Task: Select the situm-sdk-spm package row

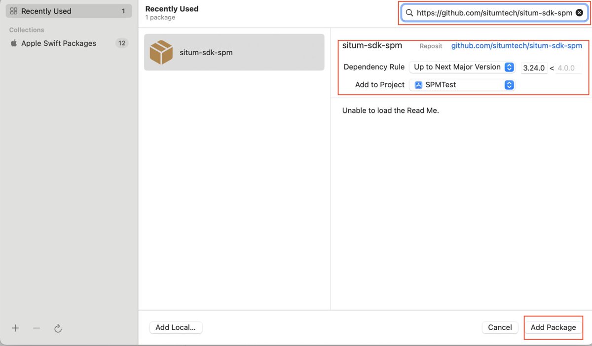Action: pyautogui.click(x=234, y=52)
